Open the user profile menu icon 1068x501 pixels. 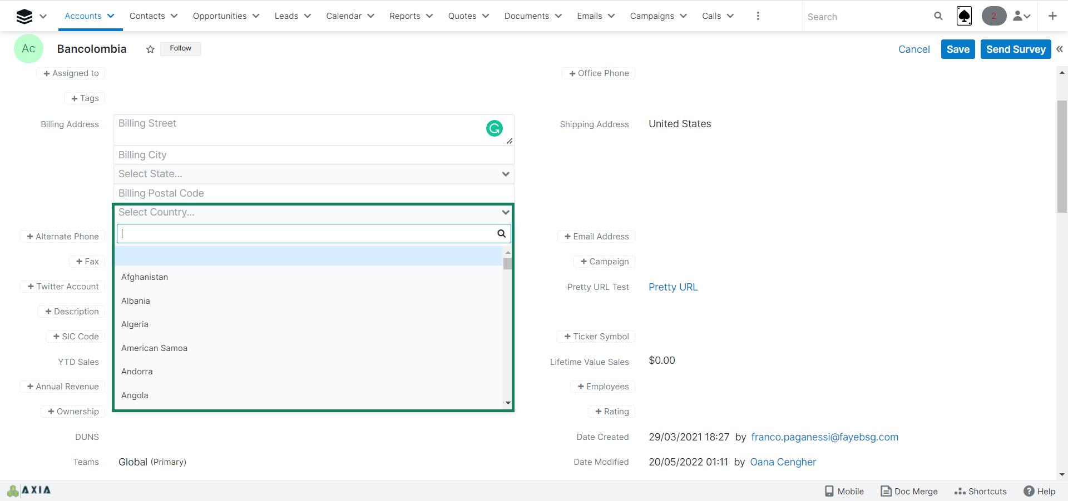[1021, 16]
